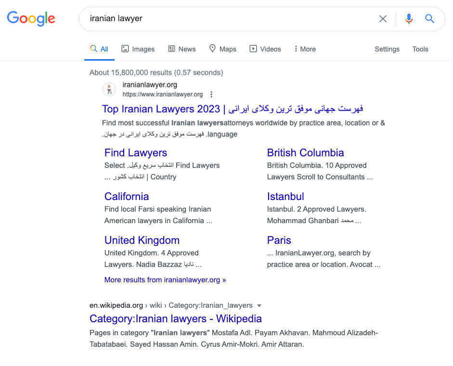This screenshot has width=453, height=366.
Task: Click the snippet 'United Kingdom. 4 Approved'
Action: (151, 253)
